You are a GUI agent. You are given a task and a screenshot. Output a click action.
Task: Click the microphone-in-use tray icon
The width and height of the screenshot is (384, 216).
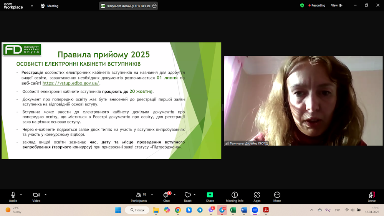pyautogui.click(x=328, y=210)
